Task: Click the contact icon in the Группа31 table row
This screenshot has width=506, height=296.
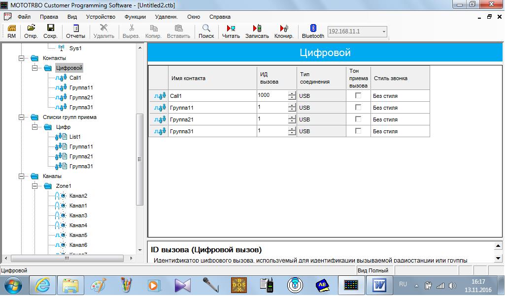Action: click(x=160, y=131)
